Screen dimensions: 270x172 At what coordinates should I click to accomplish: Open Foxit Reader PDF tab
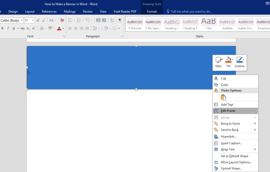click(x=125, y=12)
